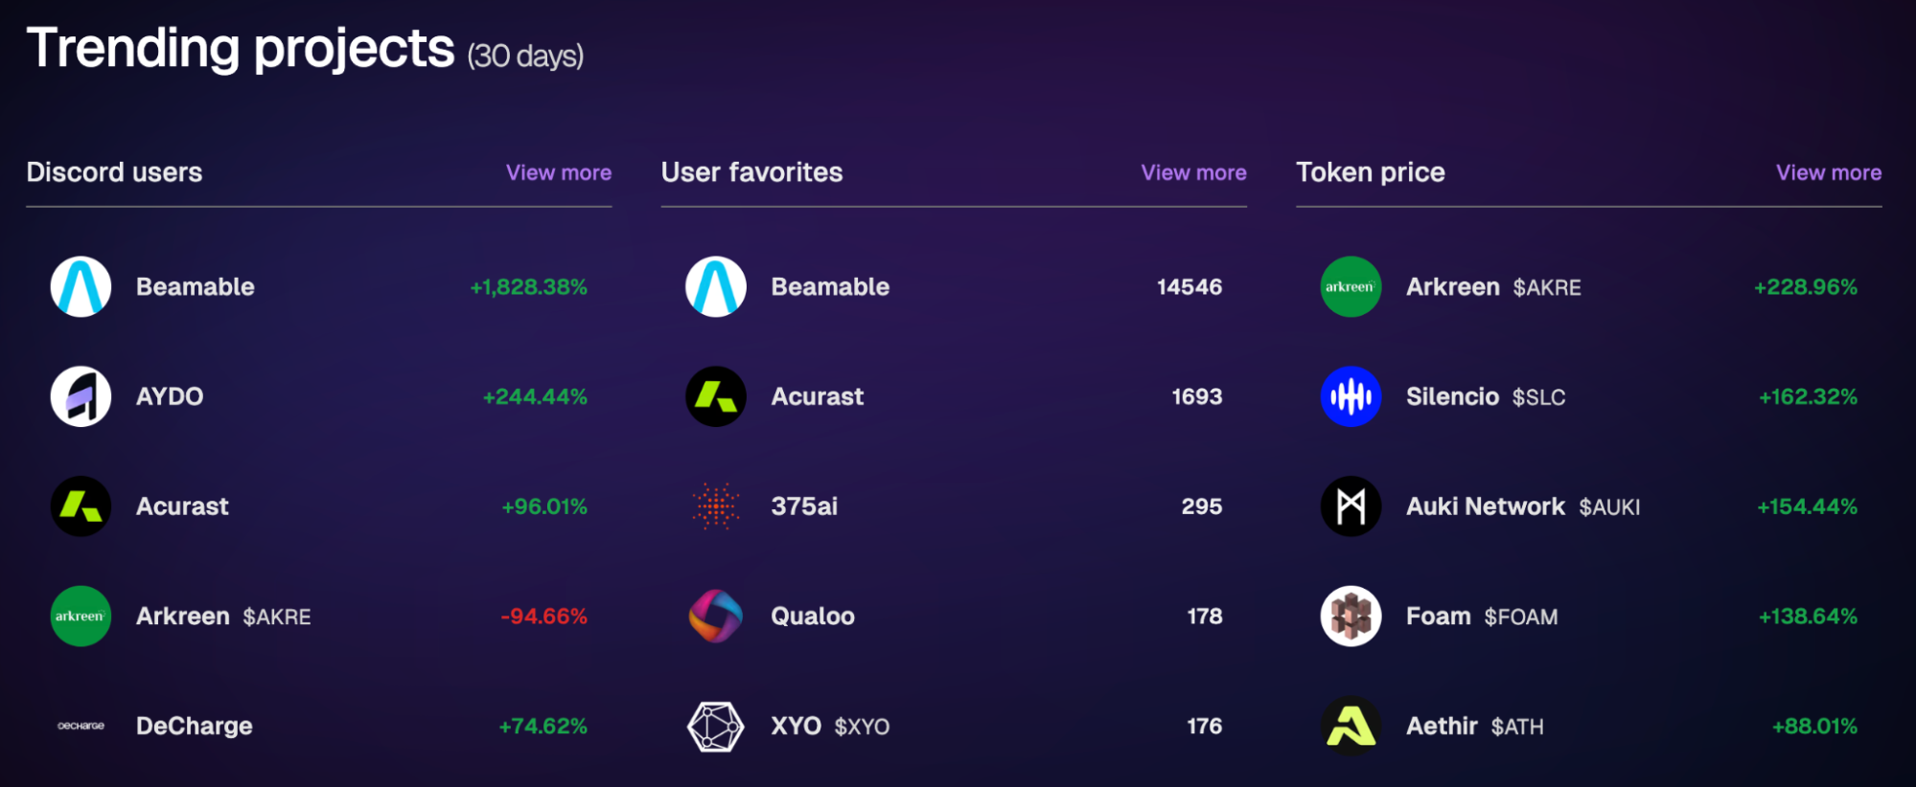The width and height of the screenshot is (1916, 787).
Task: Select the Acurast icon in User favorites
Action: pyautogui.click(x=716, y=396)
